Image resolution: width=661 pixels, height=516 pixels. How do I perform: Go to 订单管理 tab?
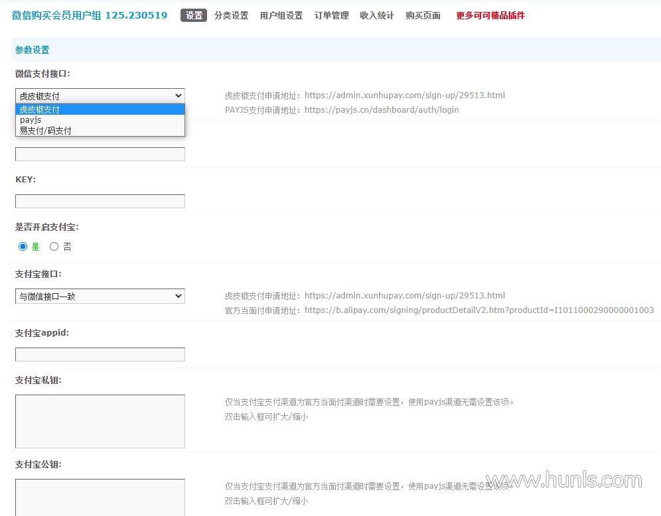point(331,15)
